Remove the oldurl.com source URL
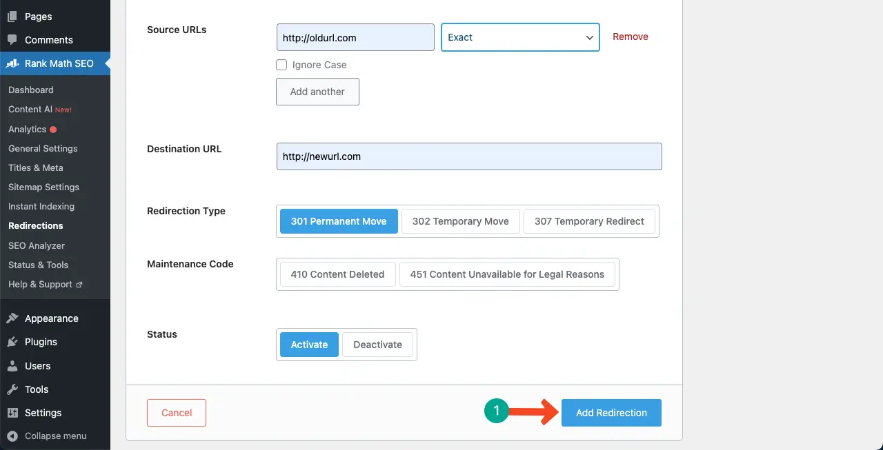 click(631, 37)
